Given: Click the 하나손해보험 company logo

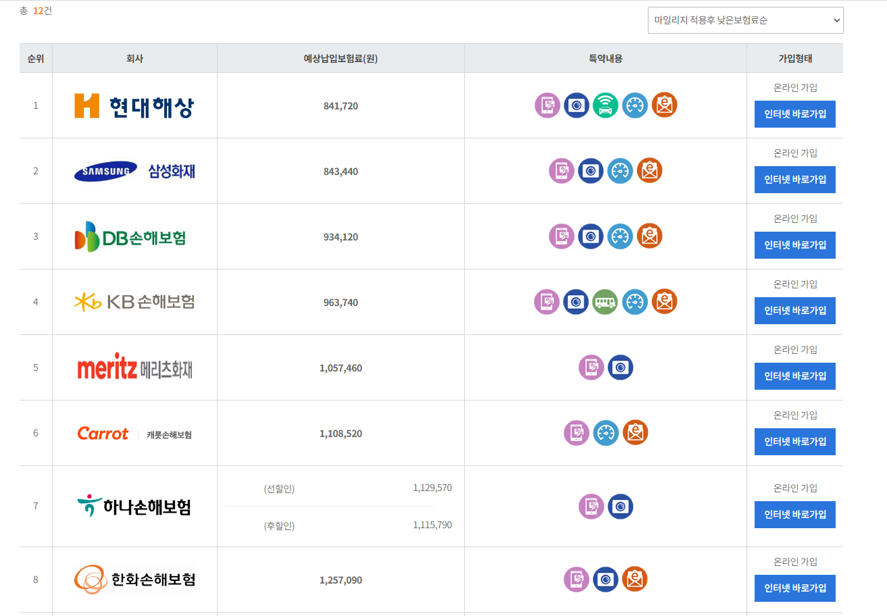Looking at the screenshot, I should (134, 506).
